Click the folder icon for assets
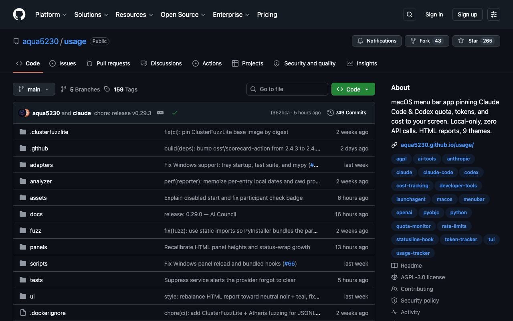Viewport: 513px width, 321px height. click(23, 197)
